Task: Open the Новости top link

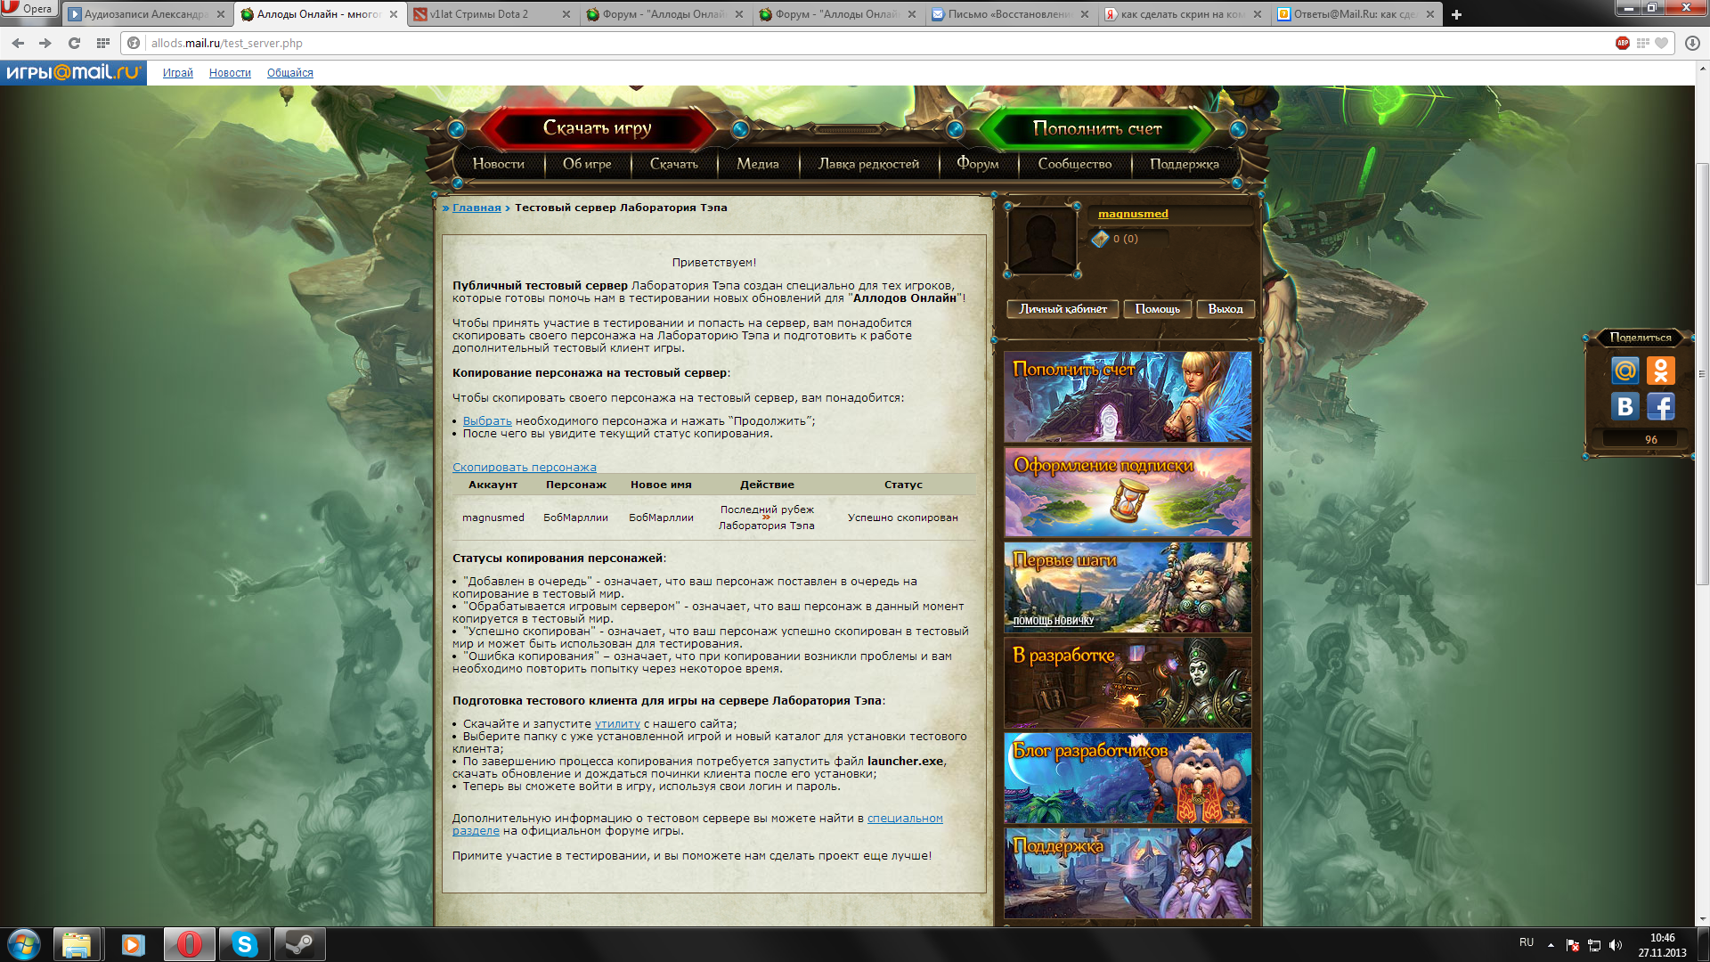Action: pyautogui.click(x=230, y=73)
